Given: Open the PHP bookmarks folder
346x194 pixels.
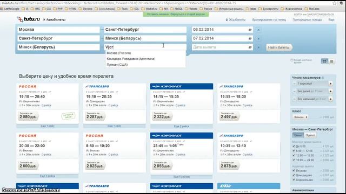Looking at the screenshot, I should [x=58, y=9].
